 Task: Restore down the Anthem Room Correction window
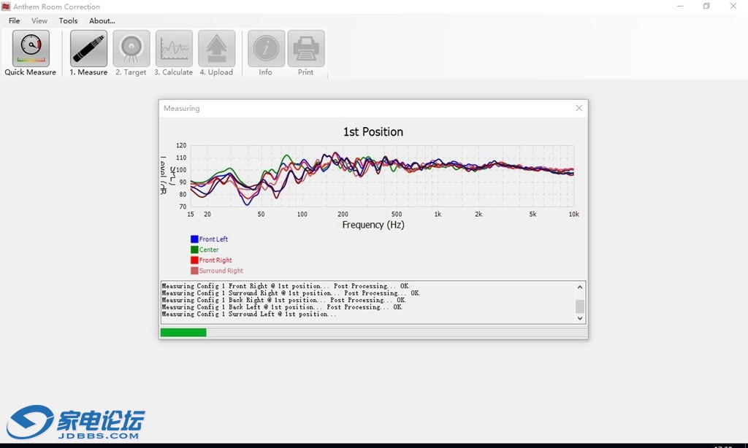[706, 6]
